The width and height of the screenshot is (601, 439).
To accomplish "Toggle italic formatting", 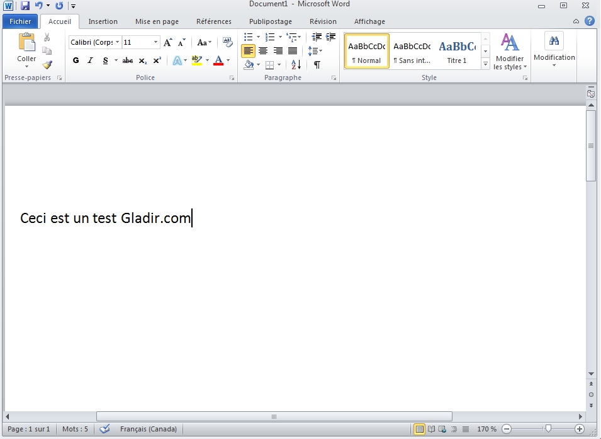I will [90, 60].
